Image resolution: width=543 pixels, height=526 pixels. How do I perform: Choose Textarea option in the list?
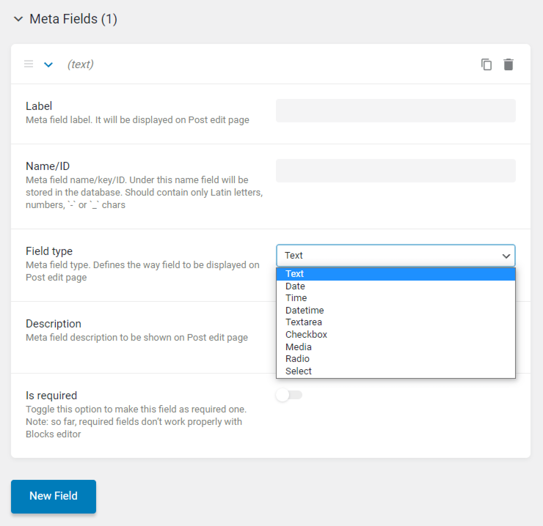click(x=396, y=322)
